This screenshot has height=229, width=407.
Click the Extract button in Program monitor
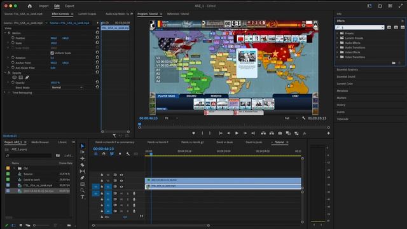coord(272,133)
